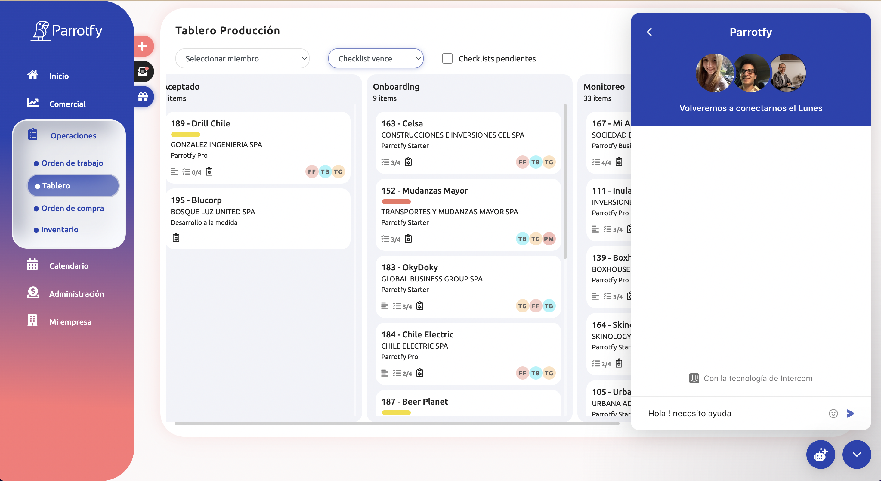Open card title 195 - Blucorp
The height and width of the screenshot is (481, 881).
(x=196, y=200)
